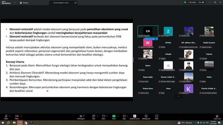Click the Recording indicator
The height and width of the screenshot is (125, 223).
point(192,2)
